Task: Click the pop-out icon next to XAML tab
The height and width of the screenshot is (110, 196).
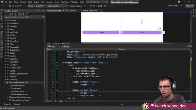Action: click(71, 46)
